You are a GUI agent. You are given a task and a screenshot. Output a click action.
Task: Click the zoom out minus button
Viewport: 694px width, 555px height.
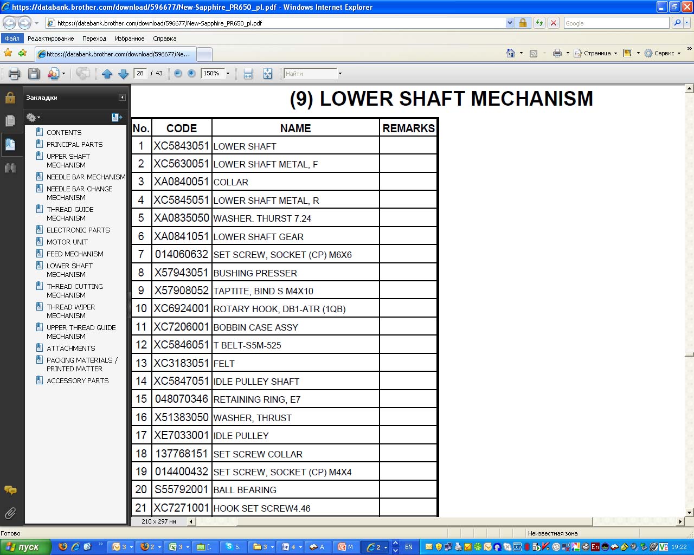point(178,74)
